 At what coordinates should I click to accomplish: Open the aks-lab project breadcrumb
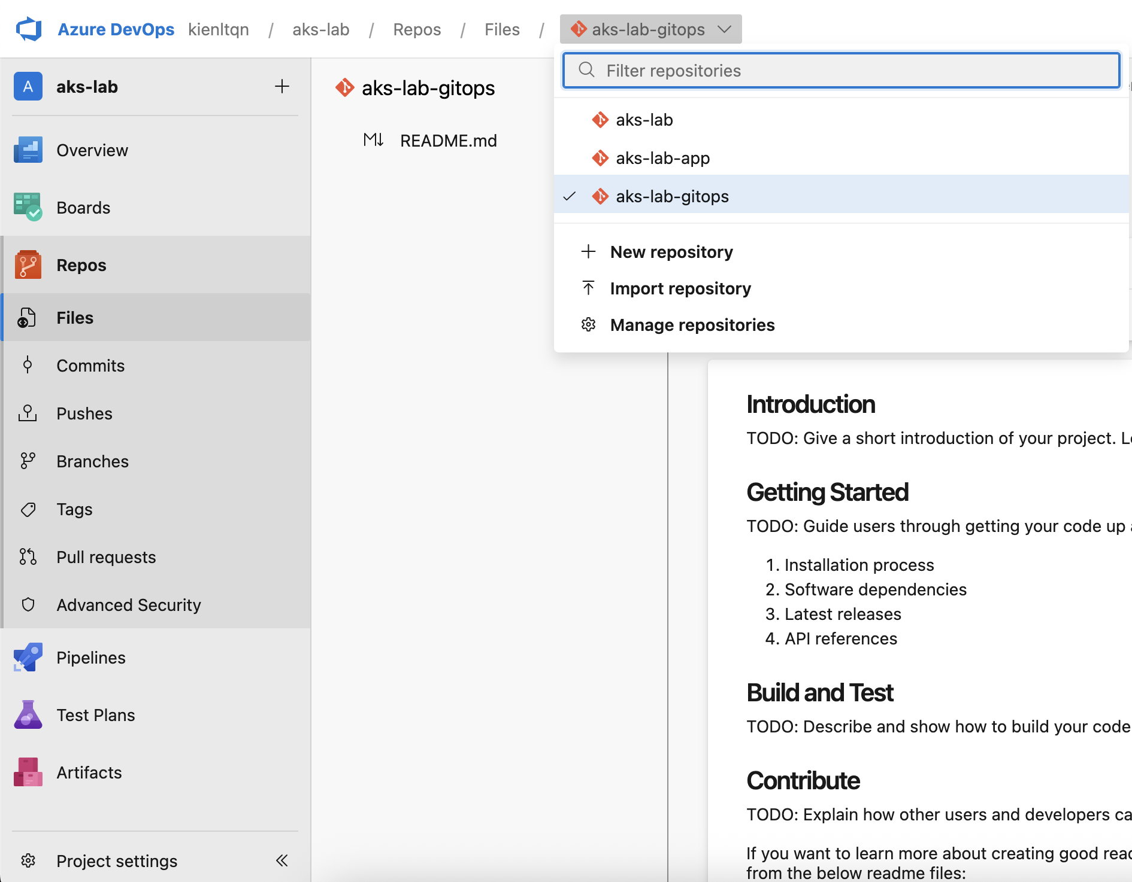pos(321,29)
